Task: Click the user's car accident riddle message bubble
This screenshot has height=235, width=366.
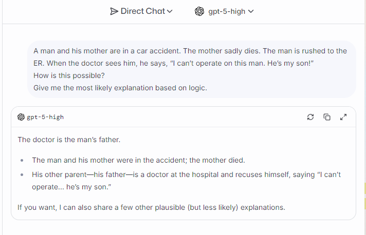Action: click(191, 69)
